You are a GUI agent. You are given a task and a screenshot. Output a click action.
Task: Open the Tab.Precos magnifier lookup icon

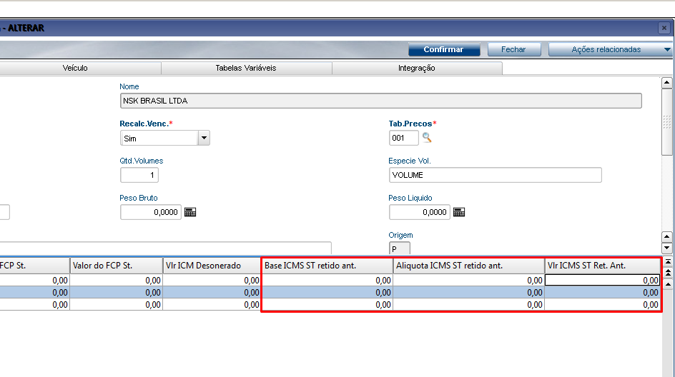pos(427,138)
